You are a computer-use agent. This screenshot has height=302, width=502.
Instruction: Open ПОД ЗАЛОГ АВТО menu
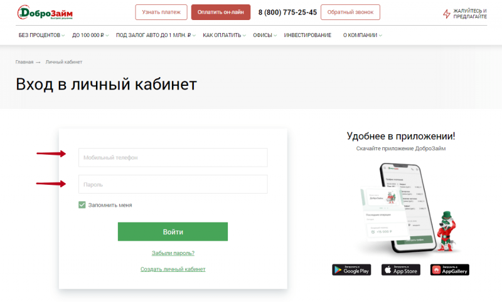(x=156, y=35)
